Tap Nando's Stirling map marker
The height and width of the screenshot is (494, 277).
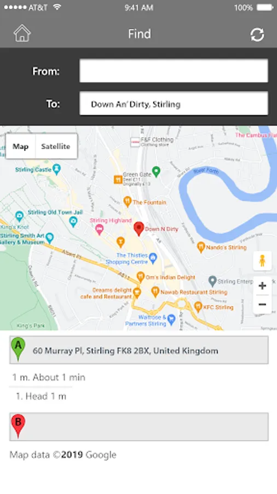point(201,248)
